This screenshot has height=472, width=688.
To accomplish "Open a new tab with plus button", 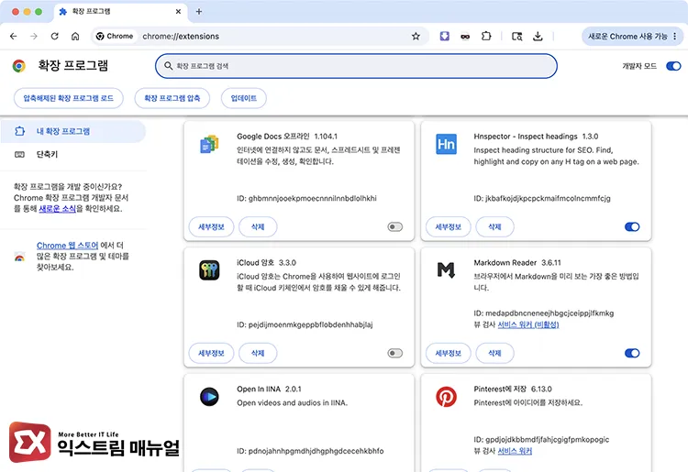I will tap(199, 12).
